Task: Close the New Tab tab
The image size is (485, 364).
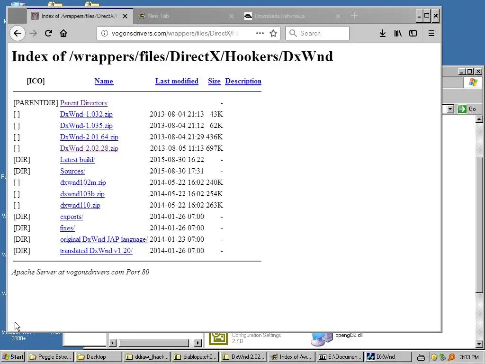Action: tap(231, 16)
